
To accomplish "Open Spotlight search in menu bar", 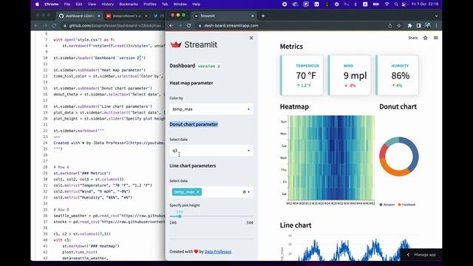I will click(396, 4).
